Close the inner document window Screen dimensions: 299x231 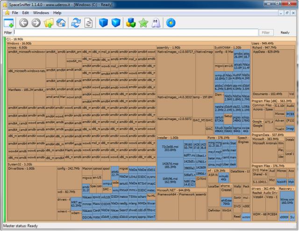click(293, 13)
